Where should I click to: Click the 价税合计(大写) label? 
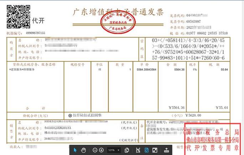[x=35, y=116]
